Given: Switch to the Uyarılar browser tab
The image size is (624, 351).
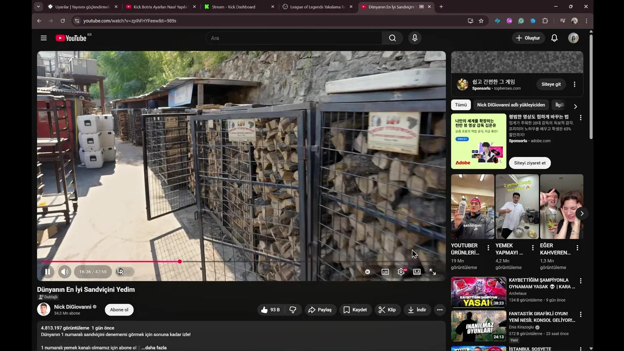Looking at the screenshot, I should (x=82, y=7).
